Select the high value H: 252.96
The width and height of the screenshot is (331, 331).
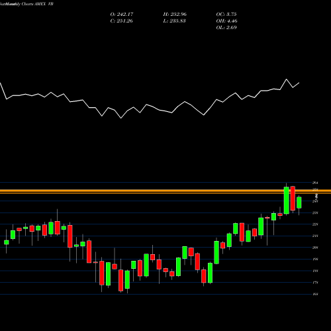coord(175,15)
